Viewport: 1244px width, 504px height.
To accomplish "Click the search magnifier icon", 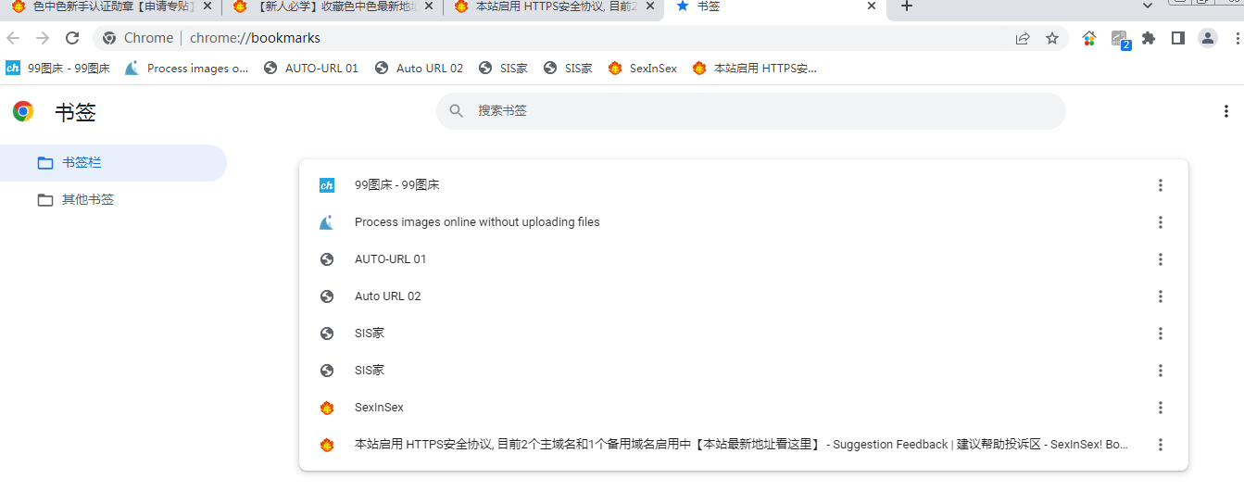I will (x=456, y=111).
